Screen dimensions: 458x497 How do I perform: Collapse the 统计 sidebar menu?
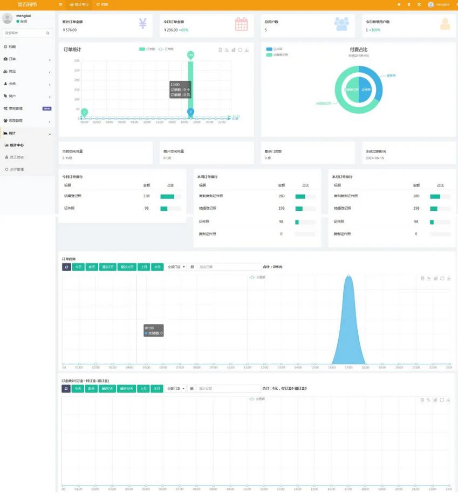pyautogui.click(x=27, y=133)
